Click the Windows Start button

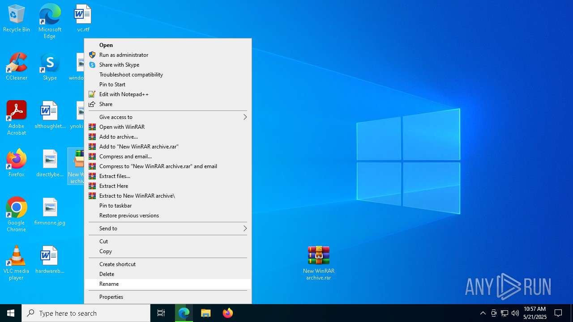click(11, 313)
